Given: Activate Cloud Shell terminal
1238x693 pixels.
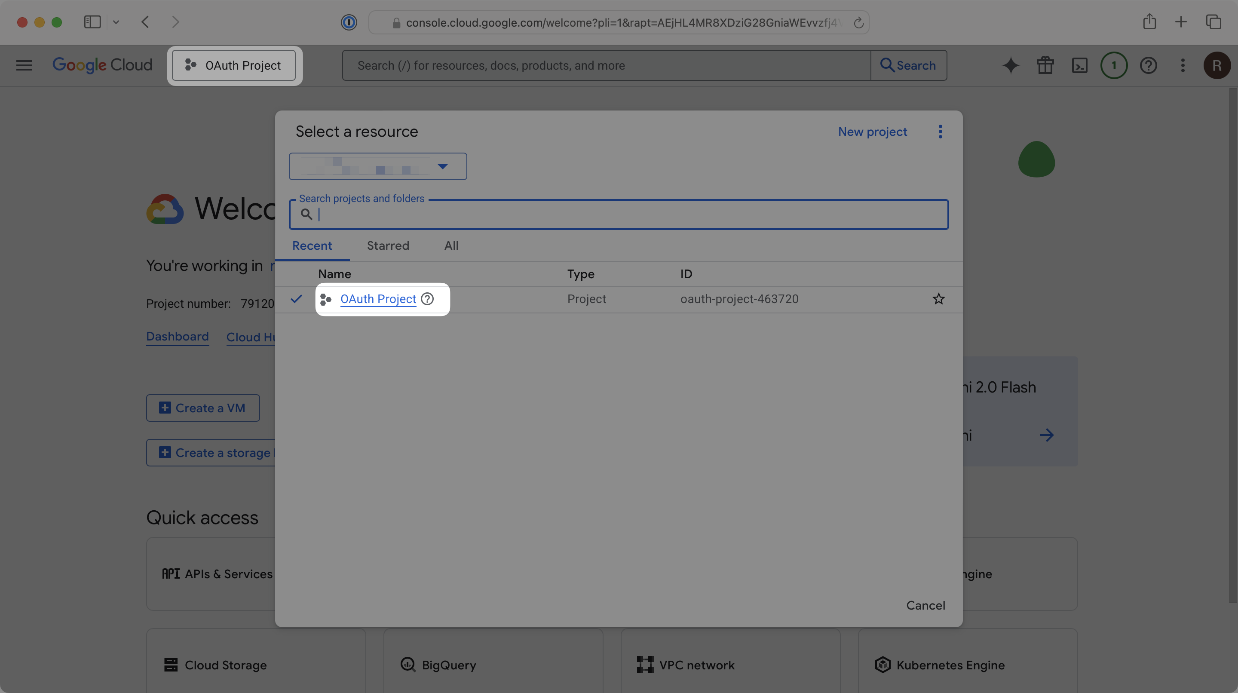Looking at the screenshot, I should [x=1079, y=65].
